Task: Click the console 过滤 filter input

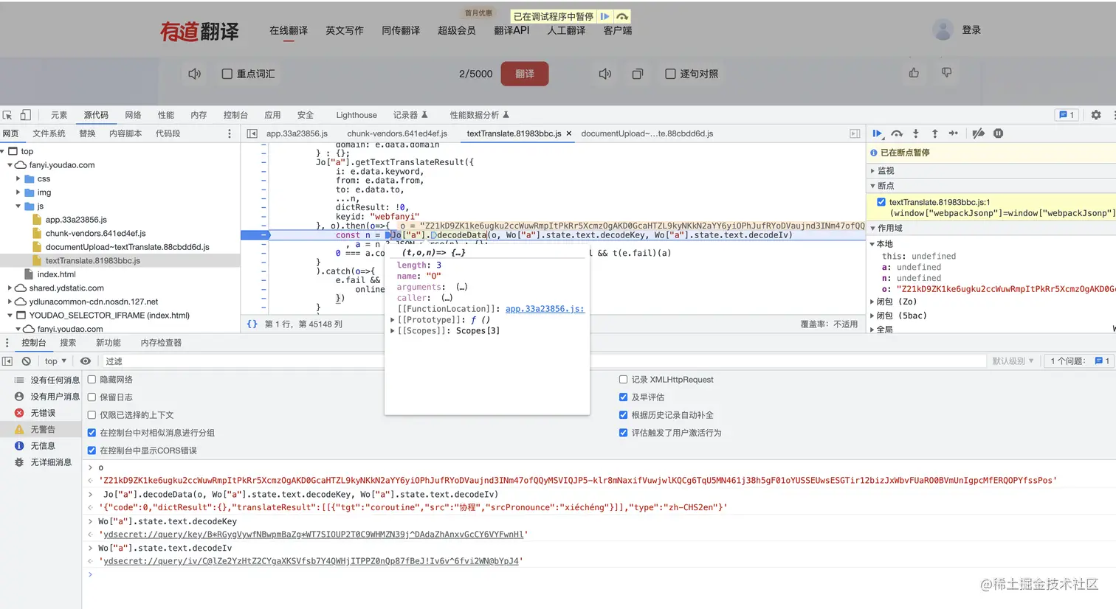Action: tap(545, 361)
